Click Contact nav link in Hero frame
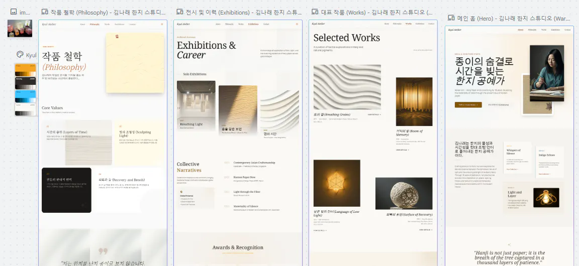This screenshot has height=266, width=579. tap(567, 30)
